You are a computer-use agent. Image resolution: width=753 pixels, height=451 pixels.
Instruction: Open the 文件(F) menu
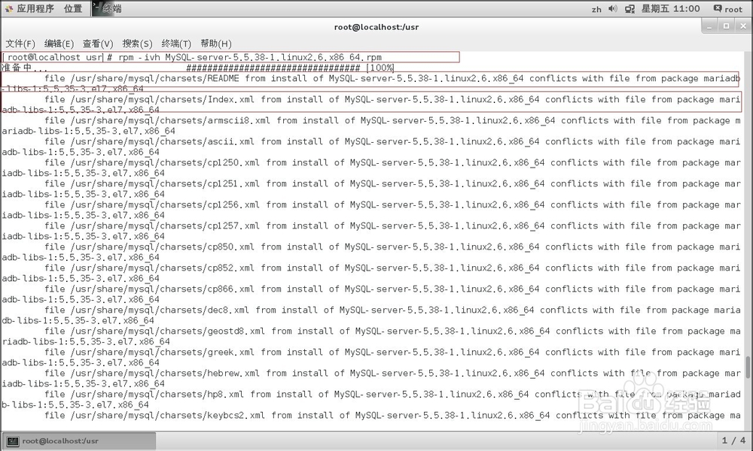[x=20, y=44]
